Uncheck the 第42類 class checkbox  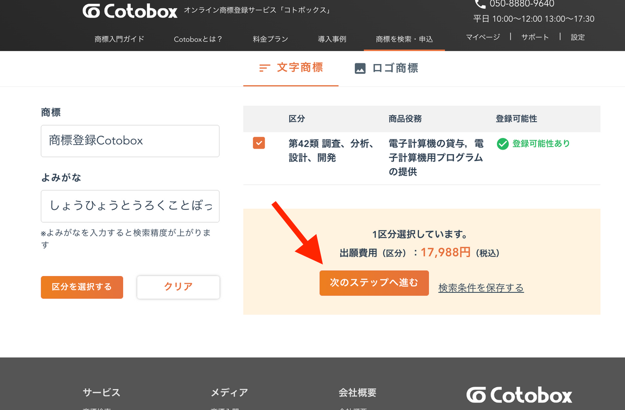coord(259,143)
